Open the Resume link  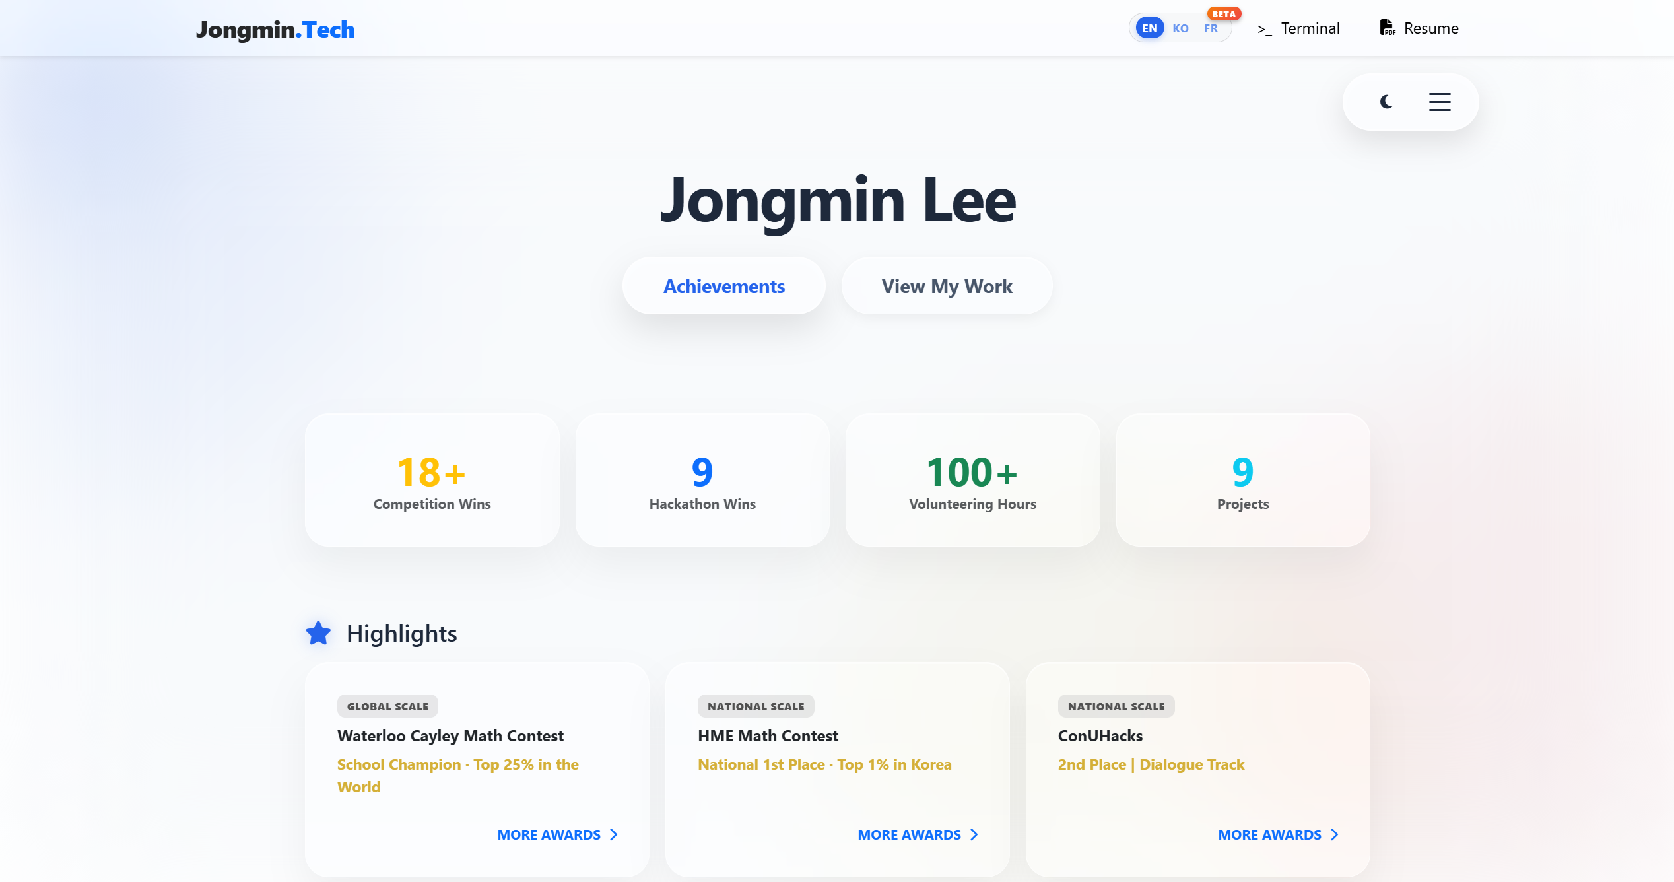point(1419,28)
